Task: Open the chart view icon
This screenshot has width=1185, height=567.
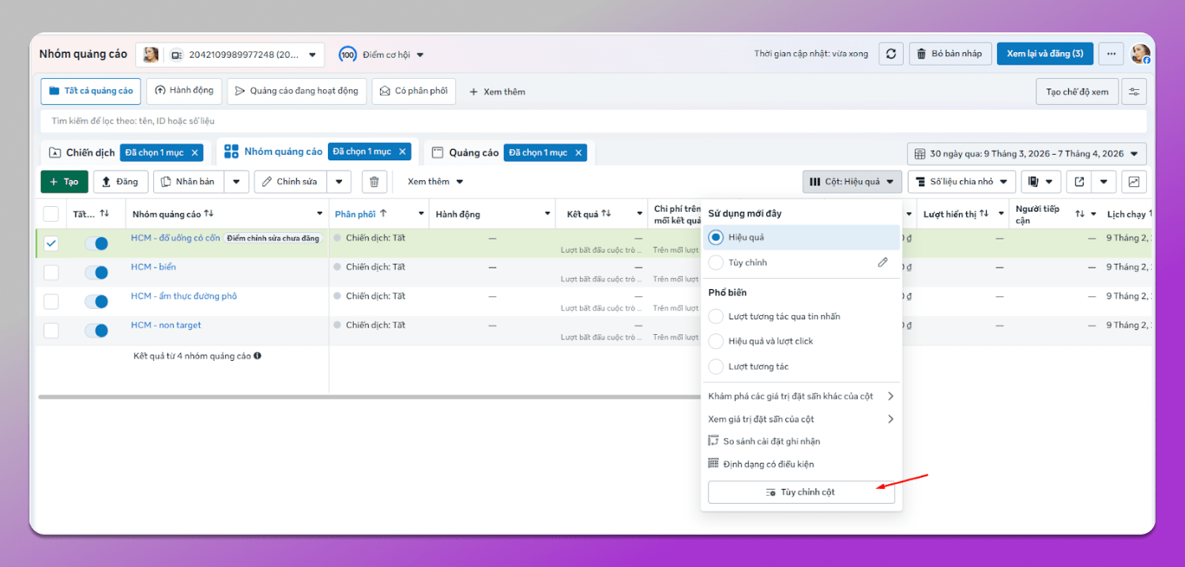Action: click(1134, 182)
